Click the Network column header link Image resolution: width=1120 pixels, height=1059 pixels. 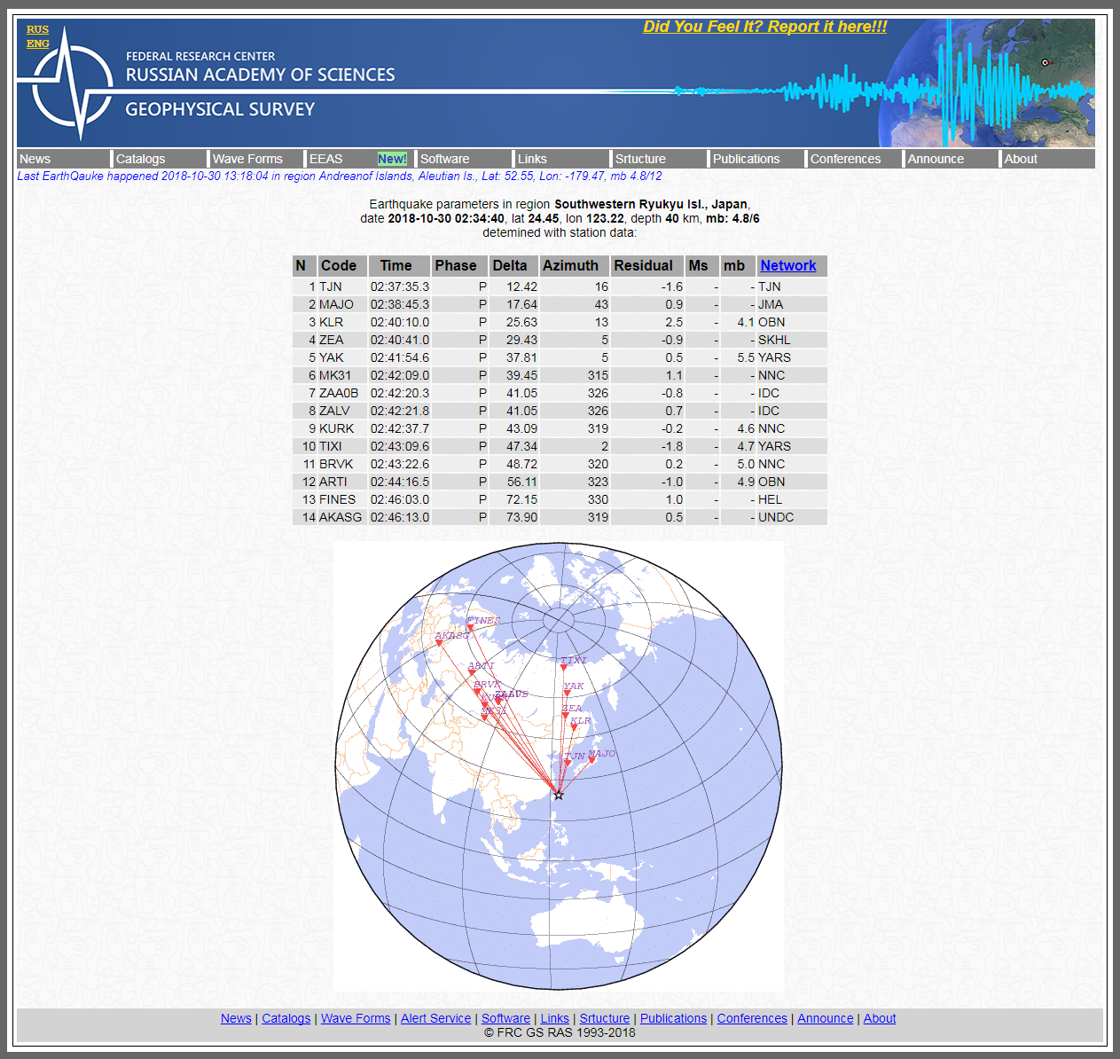788,265
